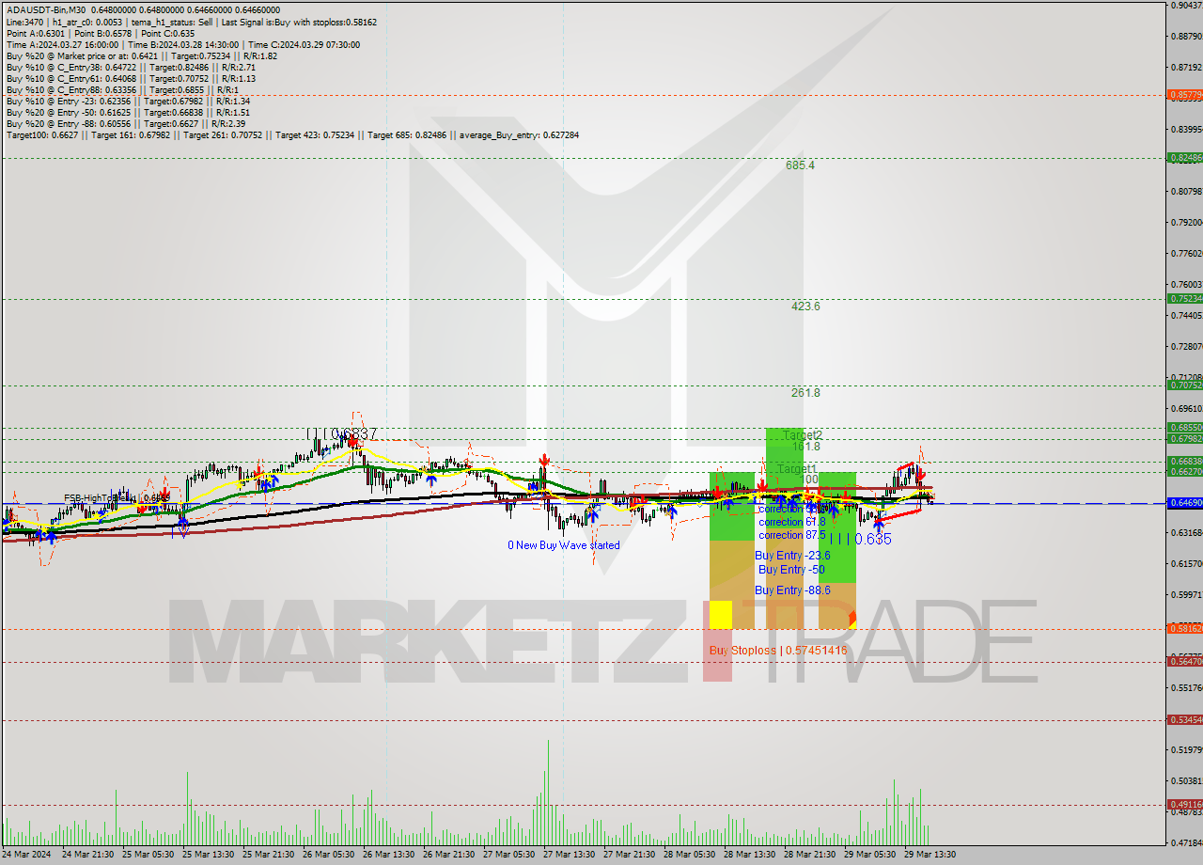Click the correction 87.5 label

(791, 535)
